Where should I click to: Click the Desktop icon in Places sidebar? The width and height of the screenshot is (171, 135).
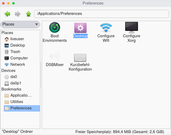coord(7,46)
